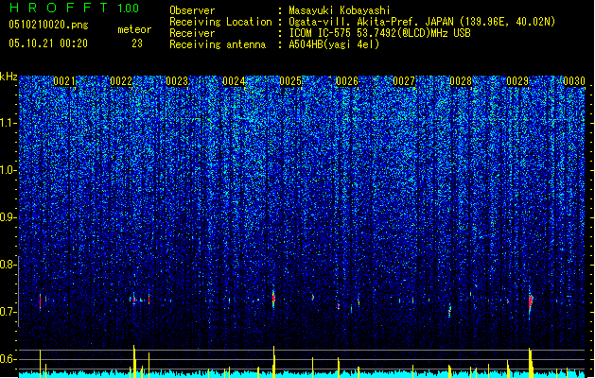Click time marker 0029
Screen dimensions: 595x378
click(x=517, y=81)
